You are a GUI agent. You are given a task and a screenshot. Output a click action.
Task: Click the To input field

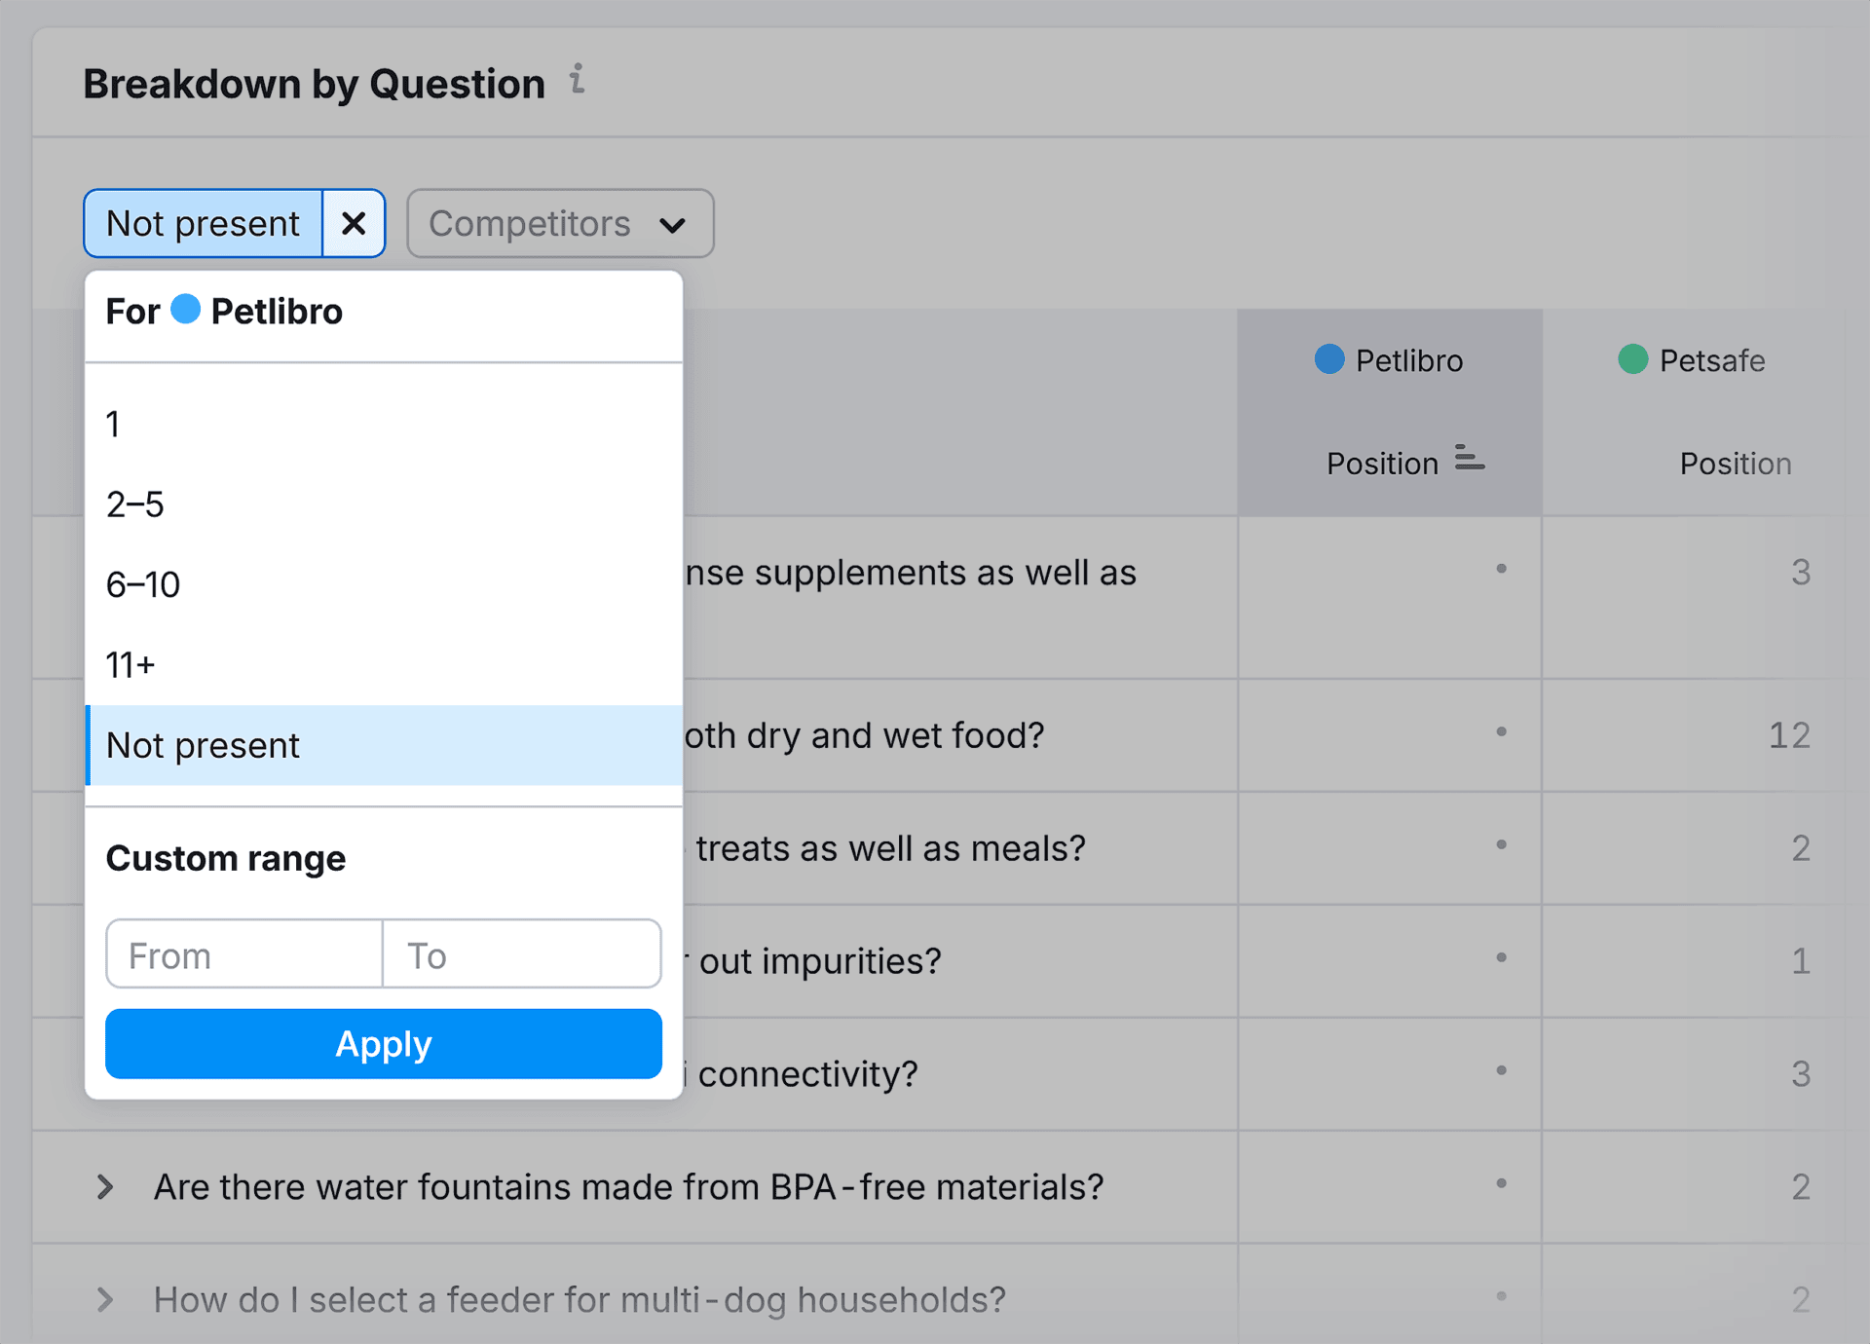[521, 955]
